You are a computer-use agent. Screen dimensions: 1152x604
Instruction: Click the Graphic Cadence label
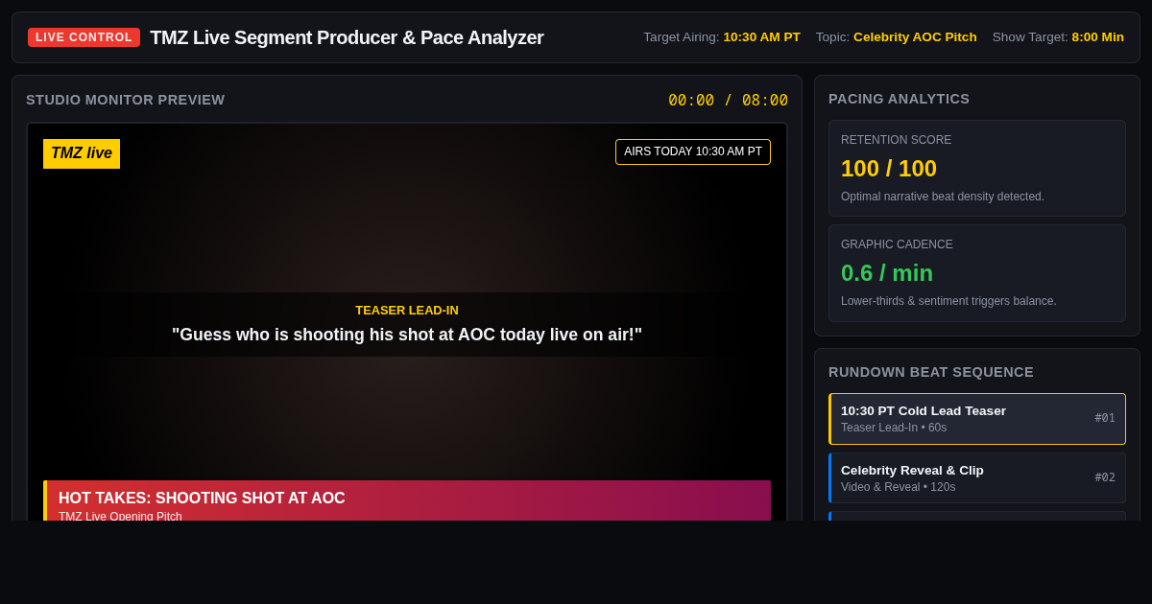pos(897,244)
